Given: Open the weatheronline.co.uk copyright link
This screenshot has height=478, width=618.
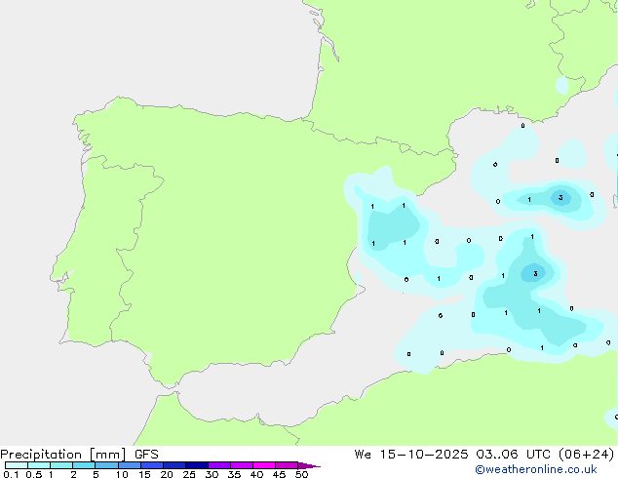Looking at the screenshot, I should point(536,469).
